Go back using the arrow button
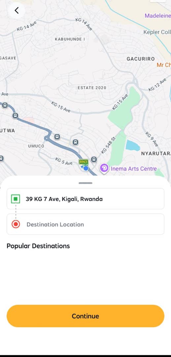 pyautogui.click(x=17, y=11)
